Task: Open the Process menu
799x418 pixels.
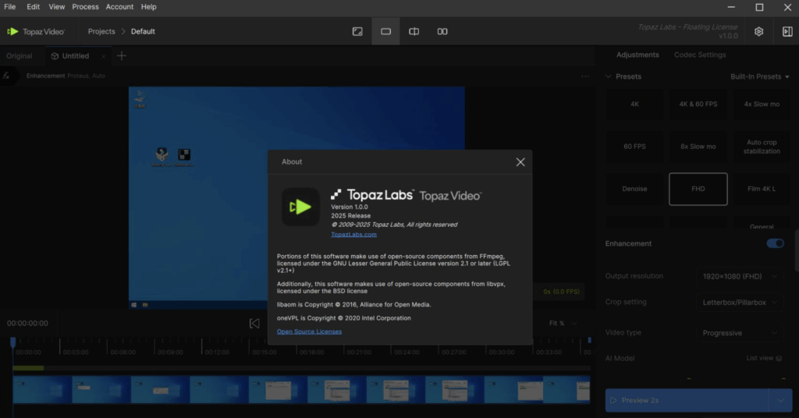Action: click(x=85, y=6)
